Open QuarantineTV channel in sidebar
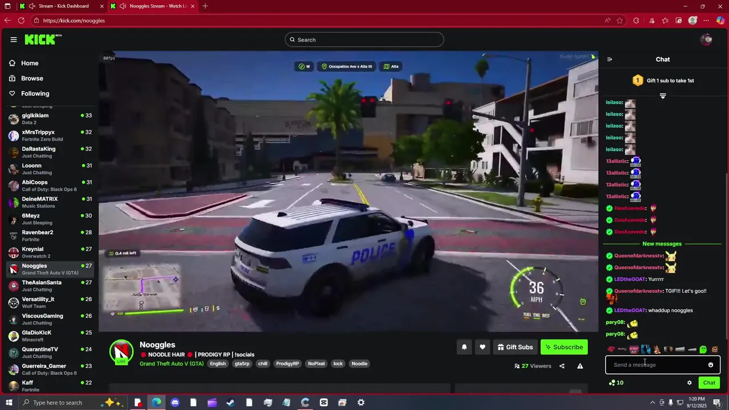The height and width of the screenshot is (410, 729). 50,352
